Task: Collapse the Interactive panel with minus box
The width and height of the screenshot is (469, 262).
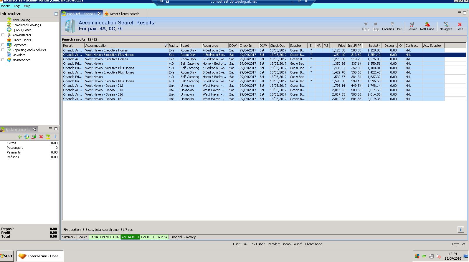Action: [x=56, y=14]
